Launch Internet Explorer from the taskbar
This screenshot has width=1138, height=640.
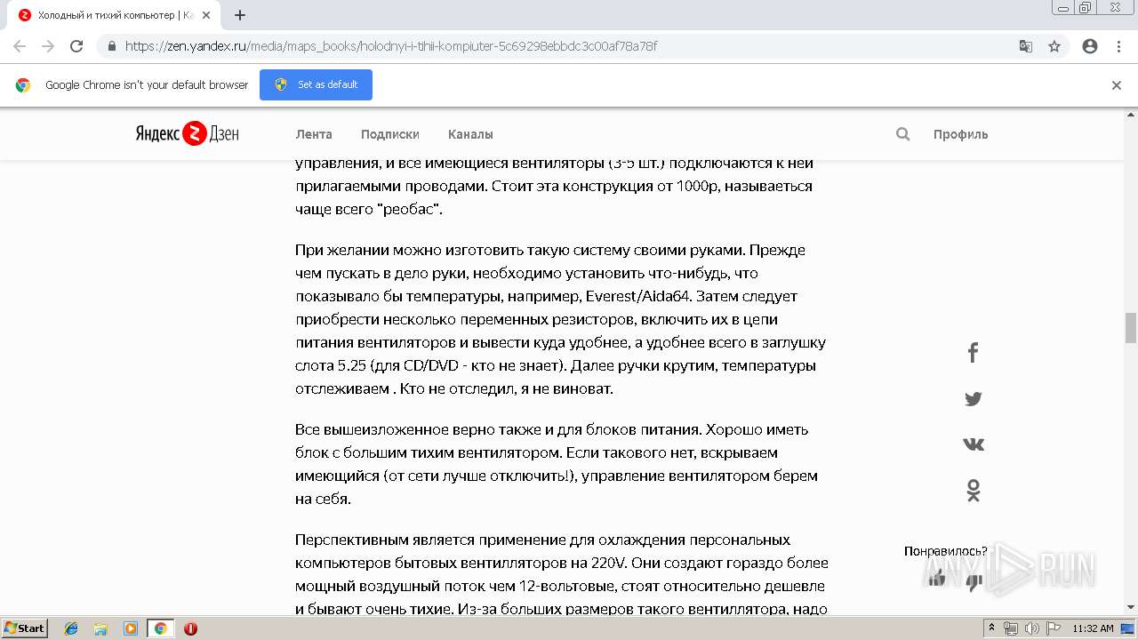click(x=71, y=628)
